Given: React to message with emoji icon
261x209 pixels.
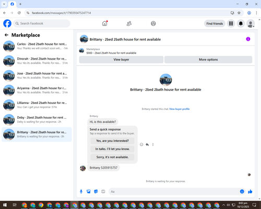Looking at the screenshot, I should coord(141,144).
